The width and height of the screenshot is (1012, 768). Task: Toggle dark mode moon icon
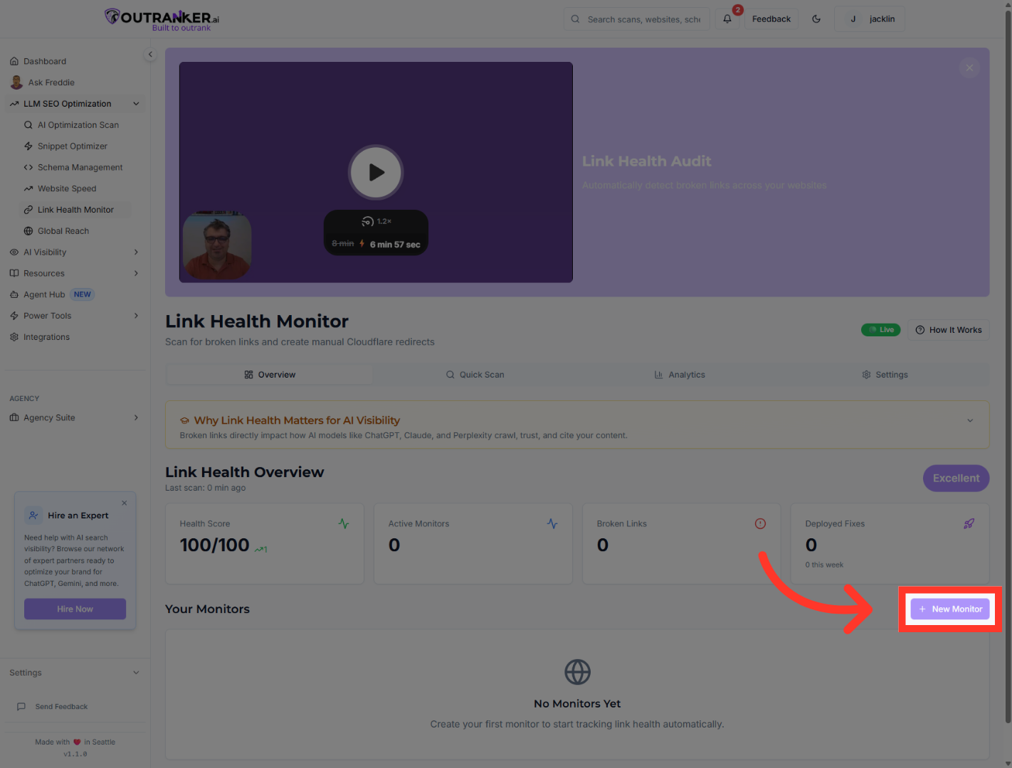click(816, 19)
